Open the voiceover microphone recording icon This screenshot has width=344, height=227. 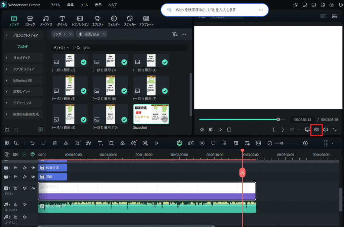(224, 143)
